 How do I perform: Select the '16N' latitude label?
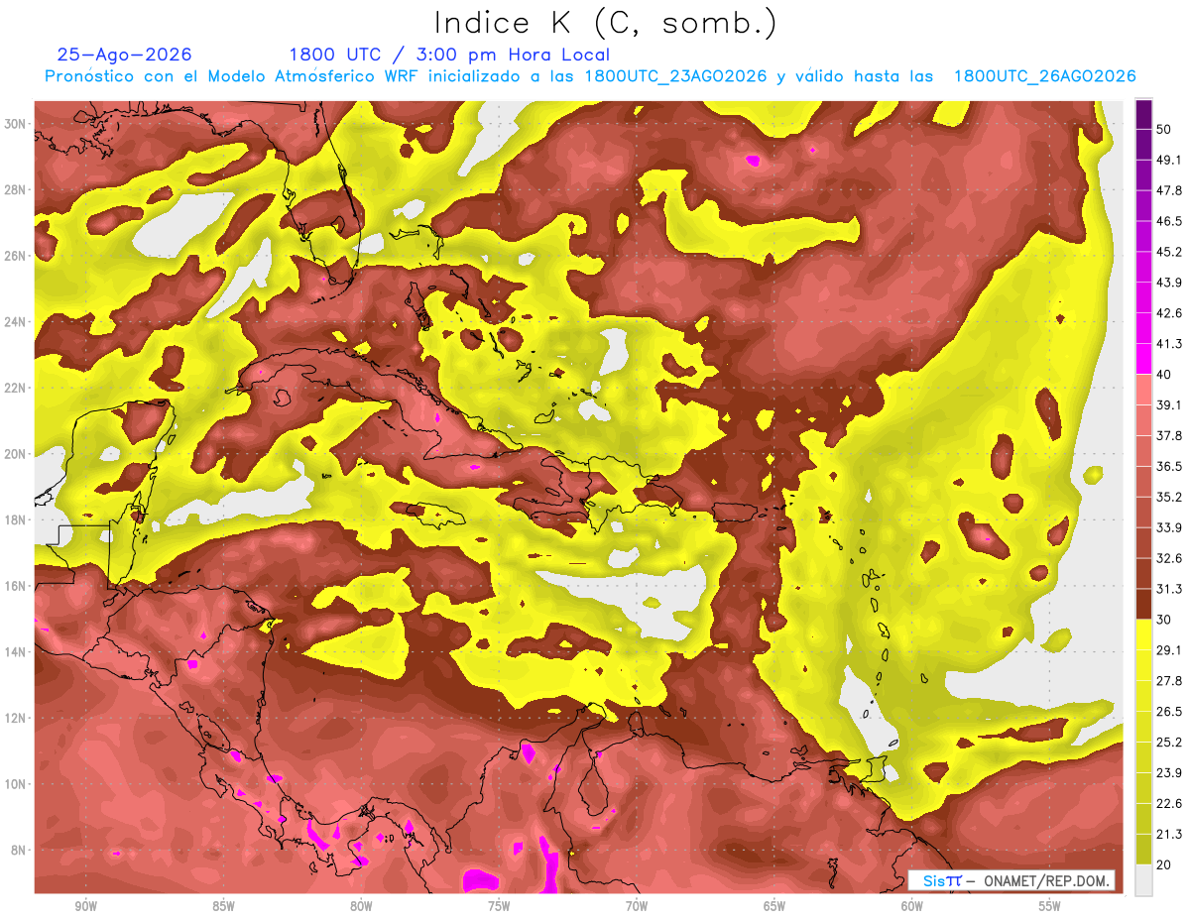pyautogui.click(x=15, y=586)
